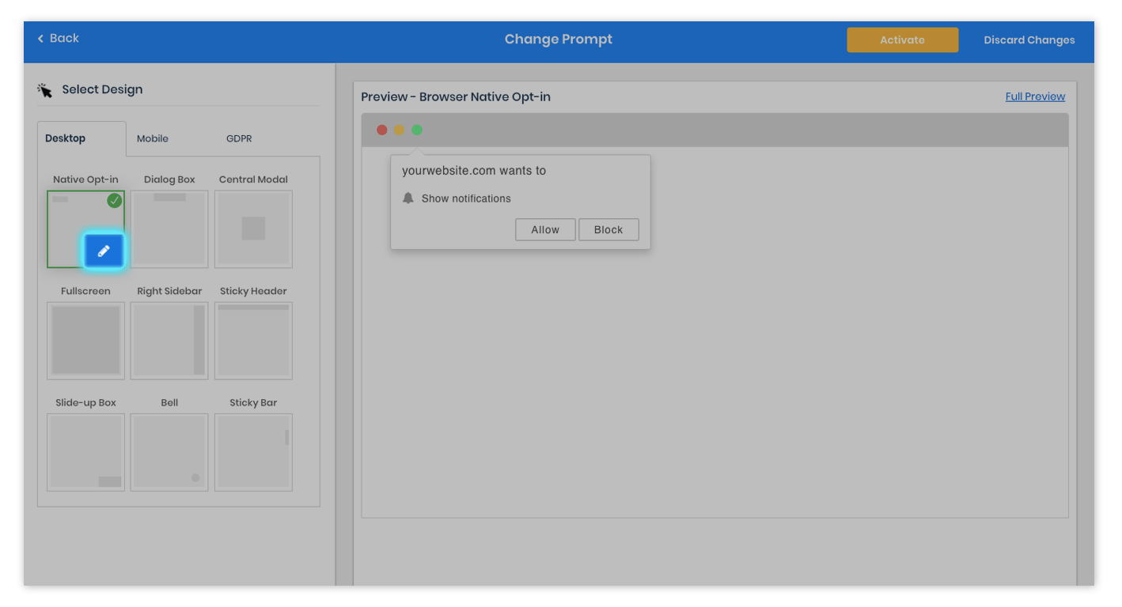This screenshot has width=1122, height=607.
Task: Click the pencil edit icon on Native Opt-in
Action: [104, 251]
